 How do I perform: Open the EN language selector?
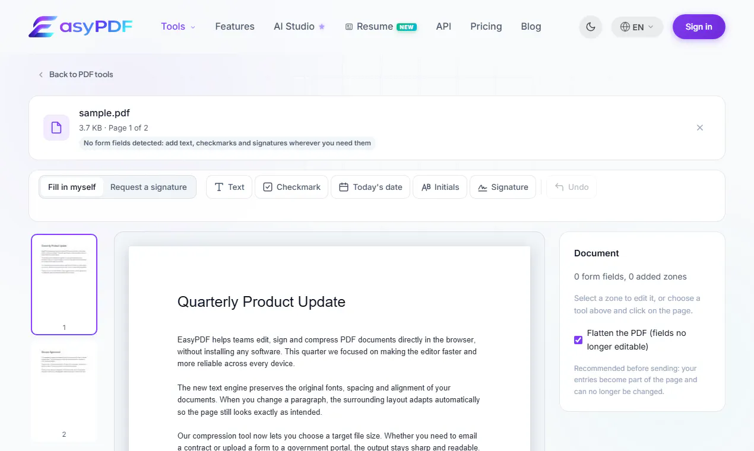[637, 27]
